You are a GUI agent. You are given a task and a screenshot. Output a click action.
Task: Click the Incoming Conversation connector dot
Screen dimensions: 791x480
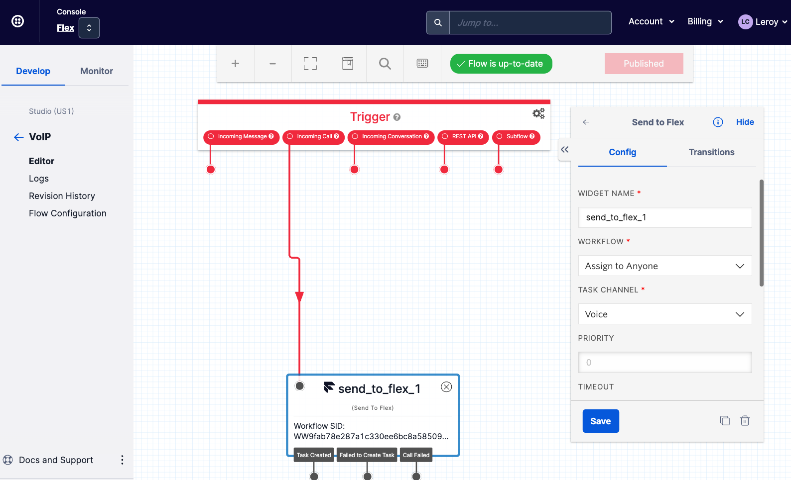[355, 170]
